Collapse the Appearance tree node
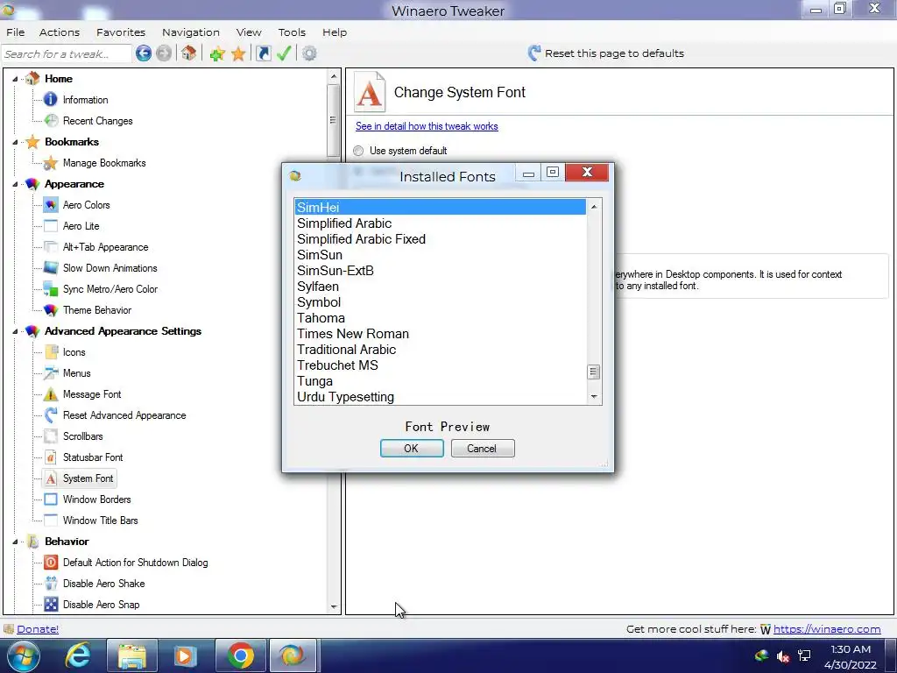897x673 pixels. [x=16, y=184]
